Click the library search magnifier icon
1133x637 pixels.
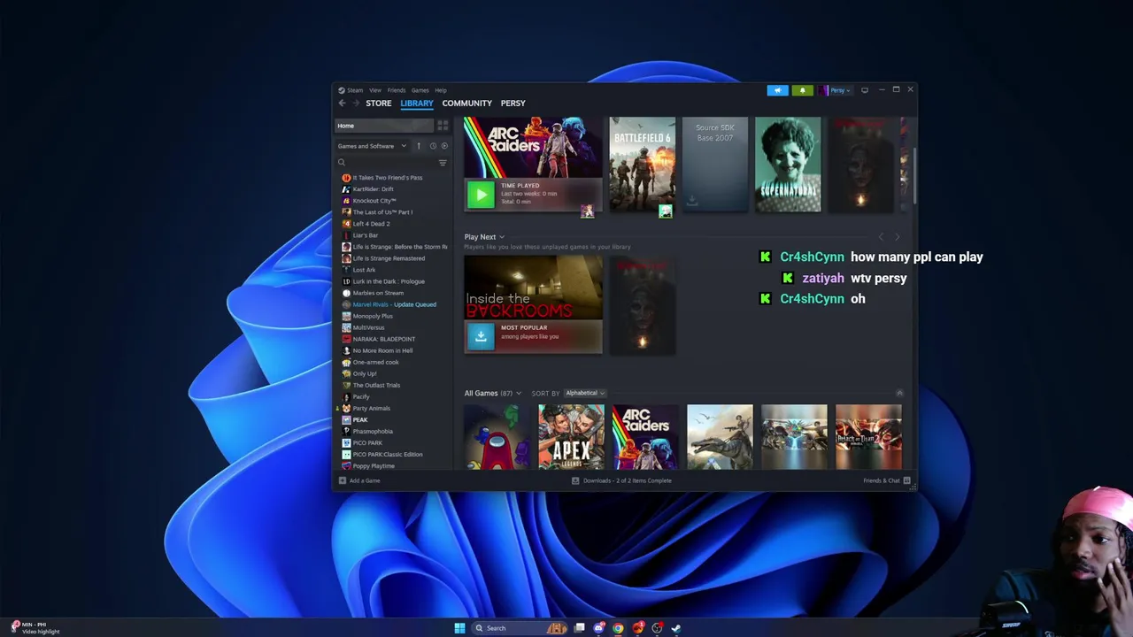[x=342, y=163]
